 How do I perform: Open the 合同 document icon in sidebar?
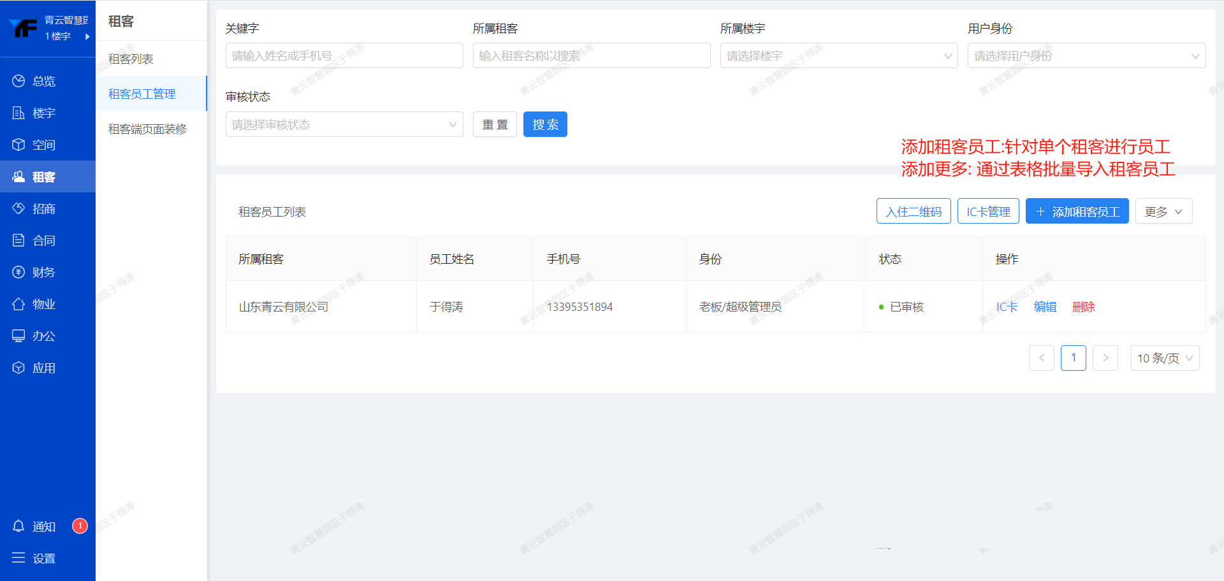click(18, 240)
